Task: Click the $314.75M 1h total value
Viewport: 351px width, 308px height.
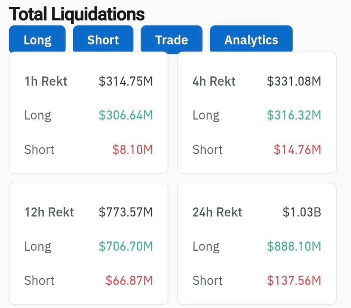Action: [126, 81]
